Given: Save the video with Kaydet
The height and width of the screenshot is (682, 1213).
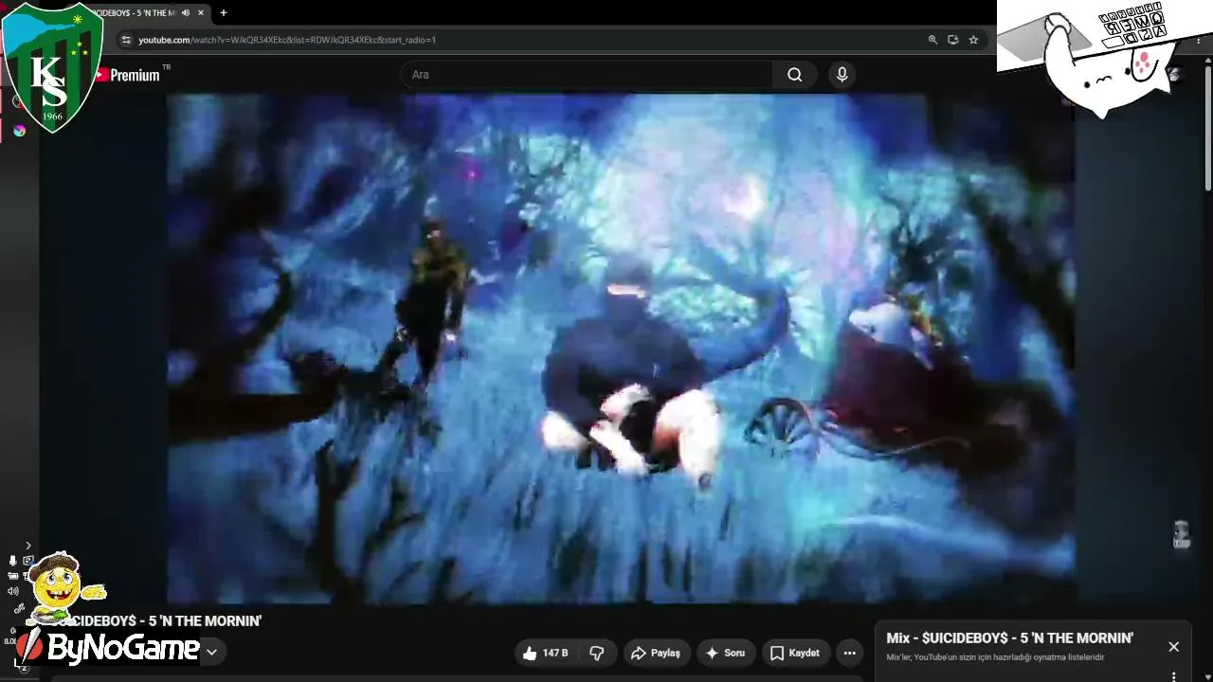Looking at the screenshot, I should coord(795,653).
